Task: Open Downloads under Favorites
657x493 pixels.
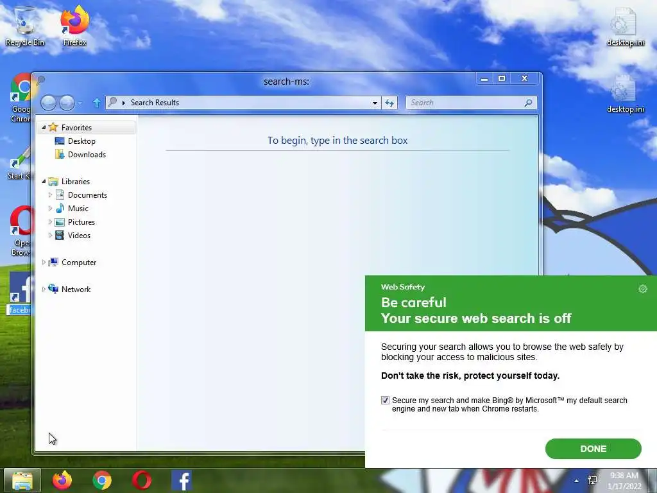Action: click(x=87, y=155)
